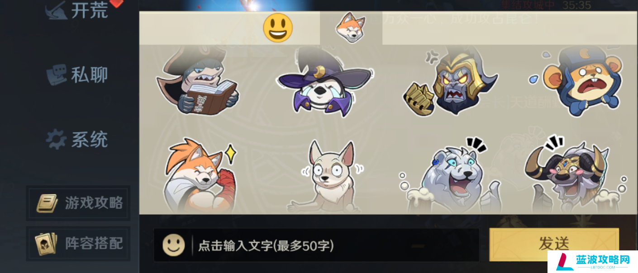Open the 阵容搭配 lineup builder

(78, 244)
